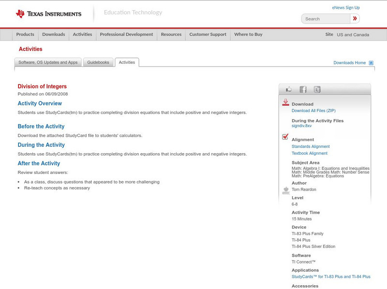Click the Texas Instruments logo
Viewport: 387px width, 289px height.
pyautogui.click(x=48, y=14)
